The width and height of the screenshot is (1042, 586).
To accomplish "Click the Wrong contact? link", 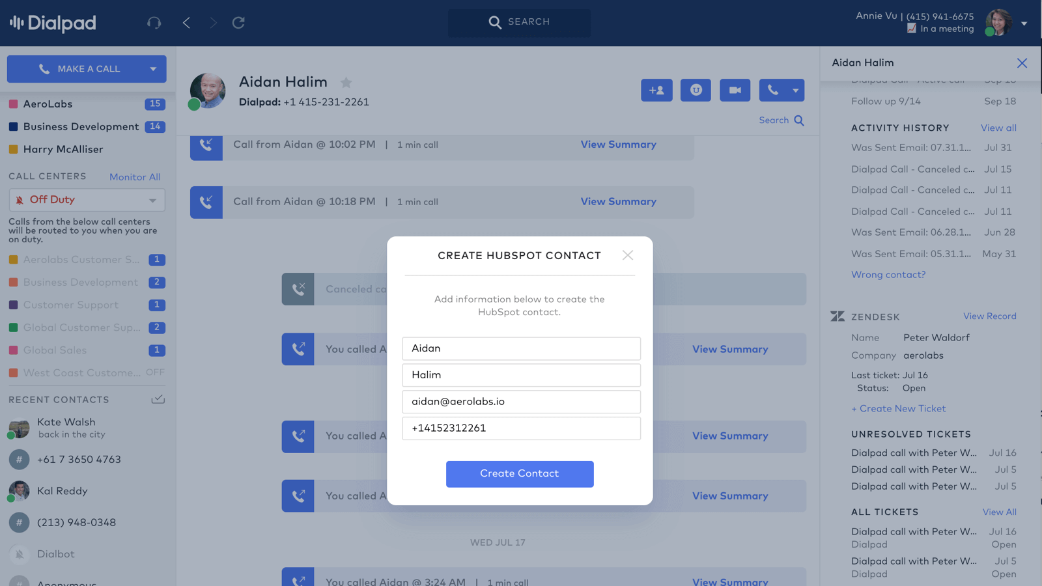I will pos(888,275).
